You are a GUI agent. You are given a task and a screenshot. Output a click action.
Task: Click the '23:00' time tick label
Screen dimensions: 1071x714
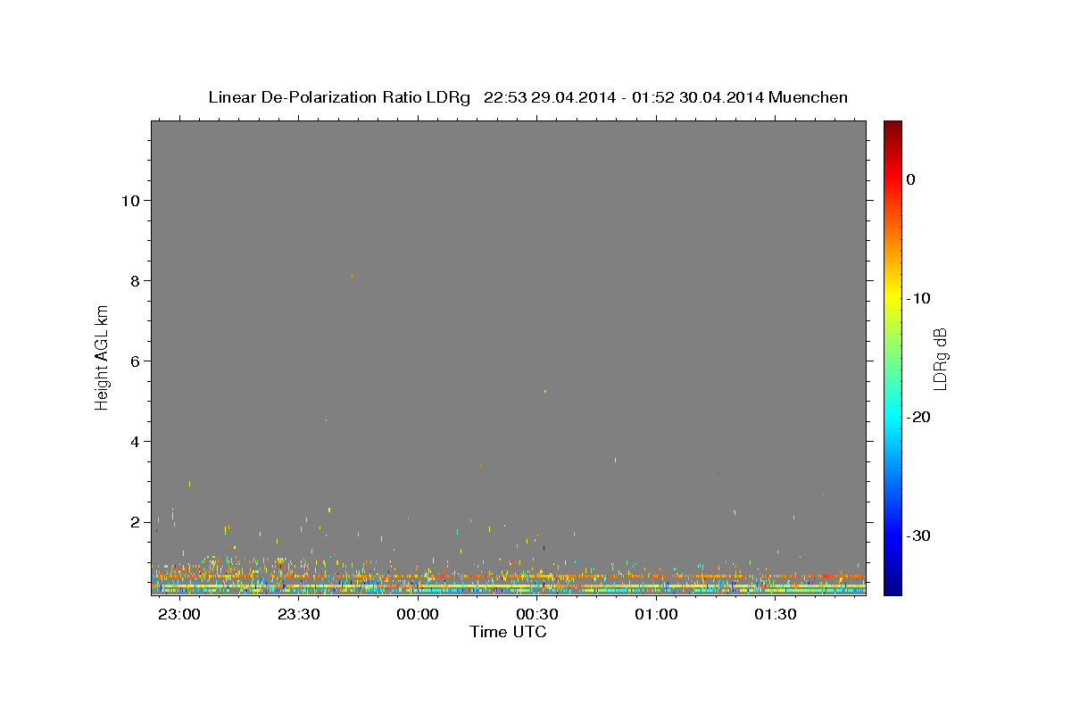click(x=180, y=615)
